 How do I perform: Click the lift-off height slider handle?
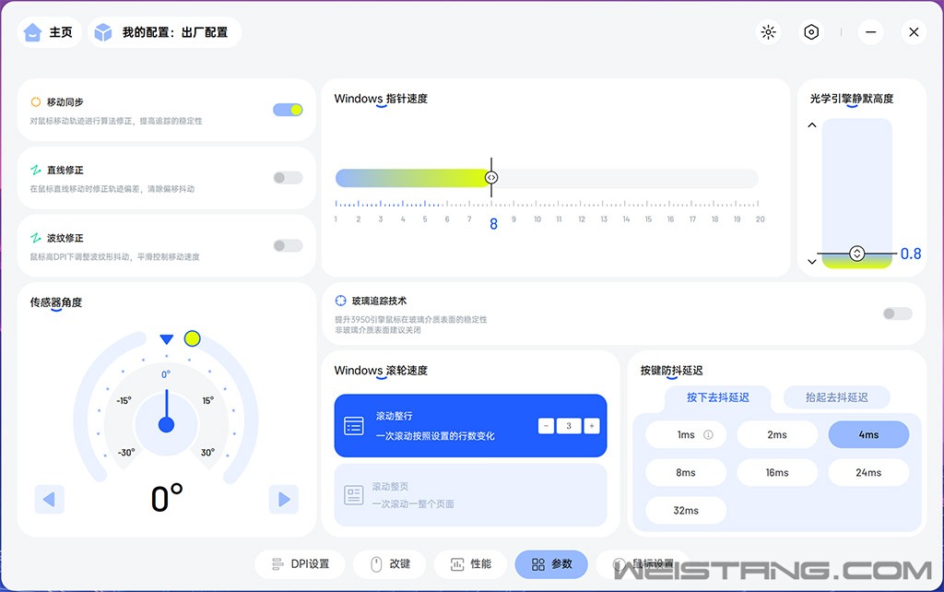point(856,254)
